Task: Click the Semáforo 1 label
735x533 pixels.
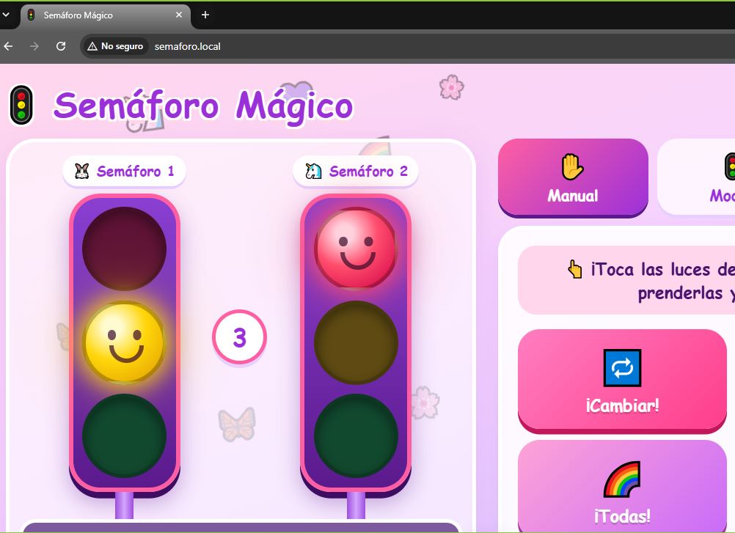Action: point(124,172)
